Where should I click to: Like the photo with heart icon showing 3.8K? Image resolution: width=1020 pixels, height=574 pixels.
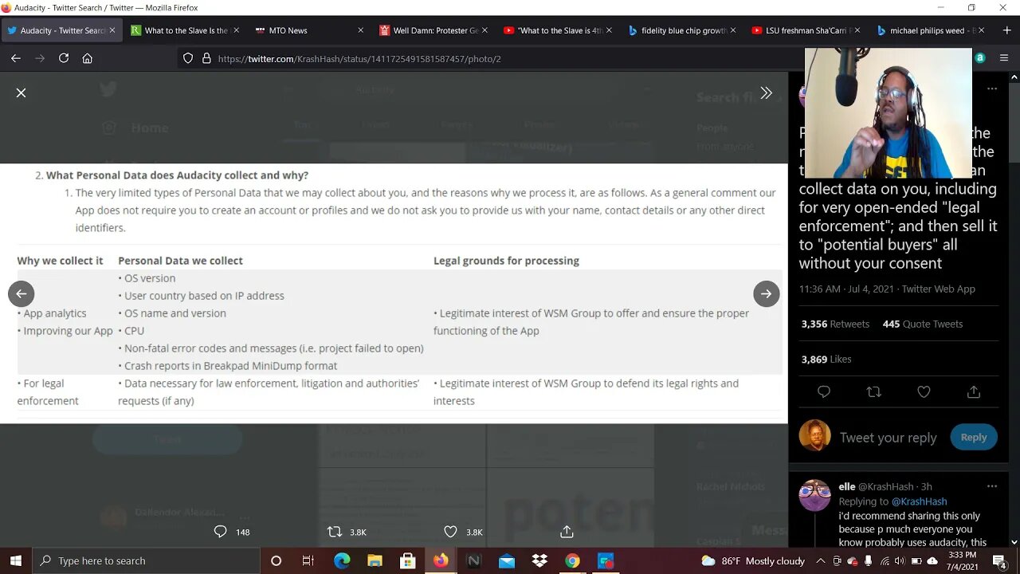[450, 532]
